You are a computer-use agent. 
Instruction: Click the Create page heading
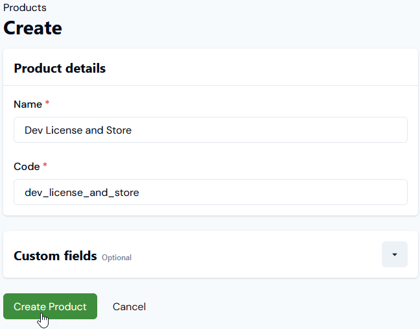pyautogui.click(x=33, y=28)
